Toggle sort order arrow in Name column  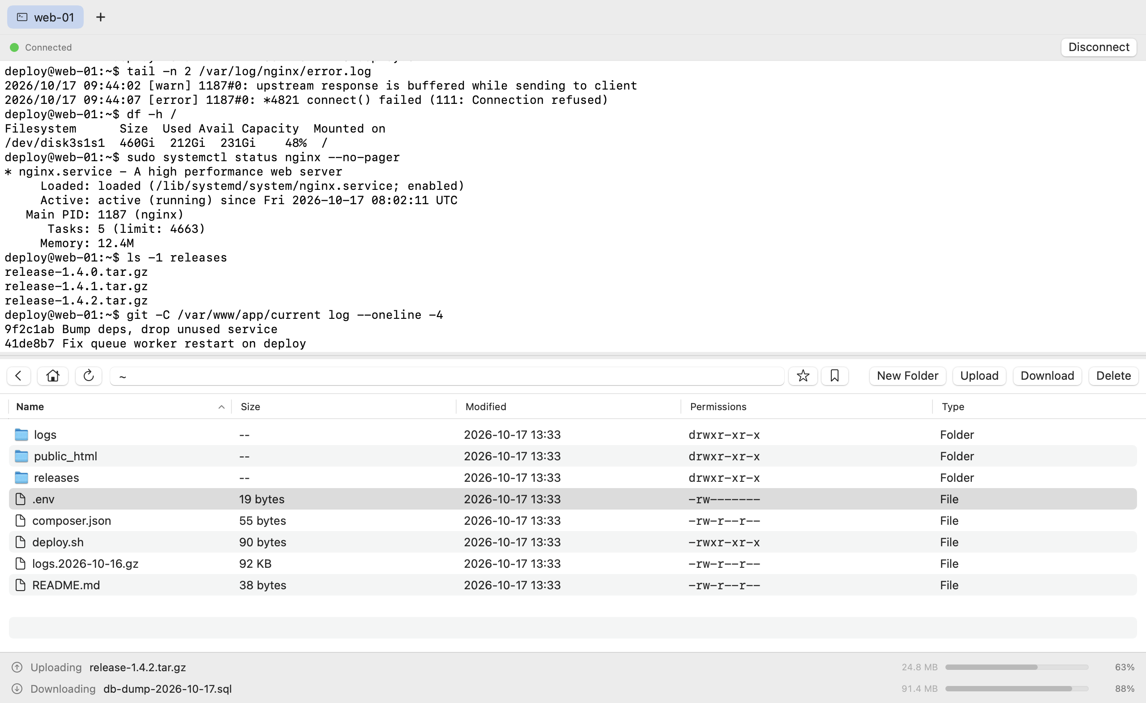pyautogui.click(x=222, y=407)
